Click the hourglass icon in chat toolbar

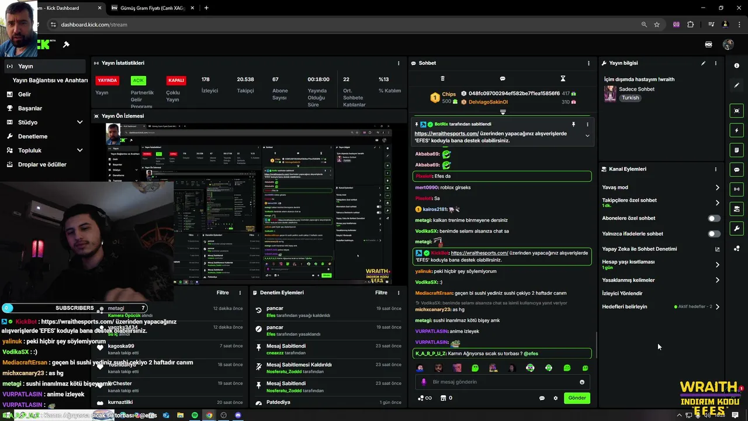point(563,78)
